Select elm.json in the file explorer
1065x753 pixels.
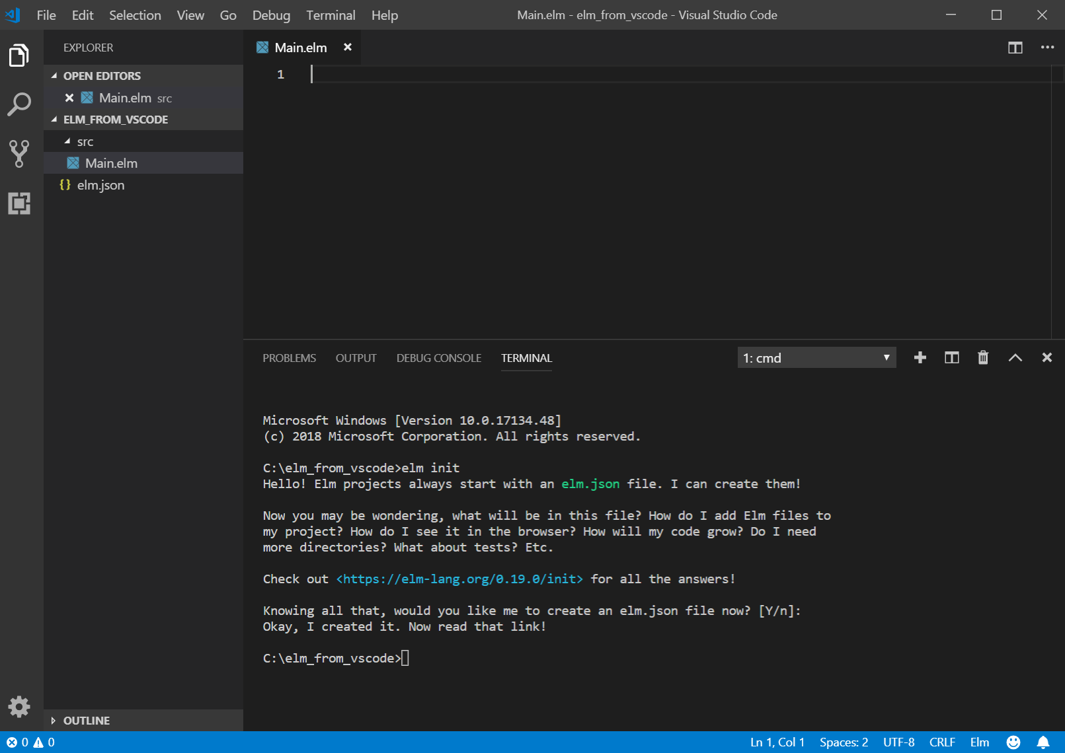tap(100, 185)
